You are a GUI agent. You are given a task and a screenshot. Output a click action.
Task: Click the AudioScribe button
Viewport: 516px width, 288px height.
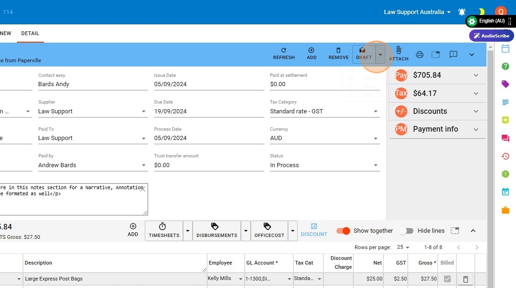point(491,36)
